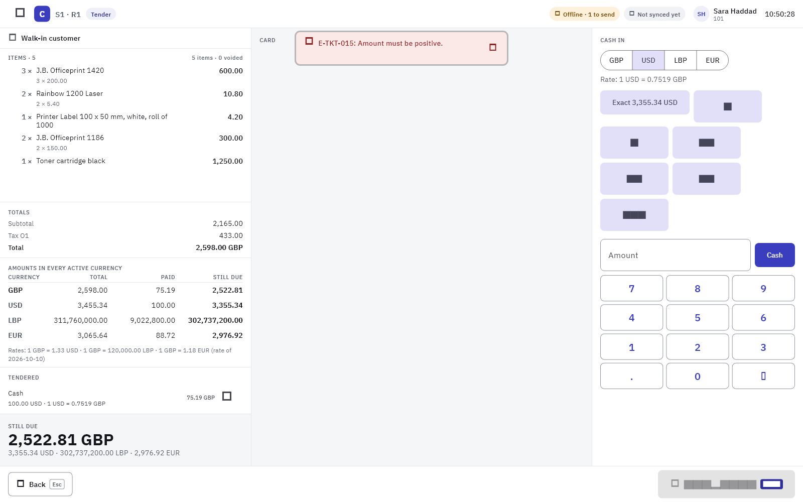Tap keypad digit 2
This screenshot has height=502, width=803.
(x=698, y=347)
